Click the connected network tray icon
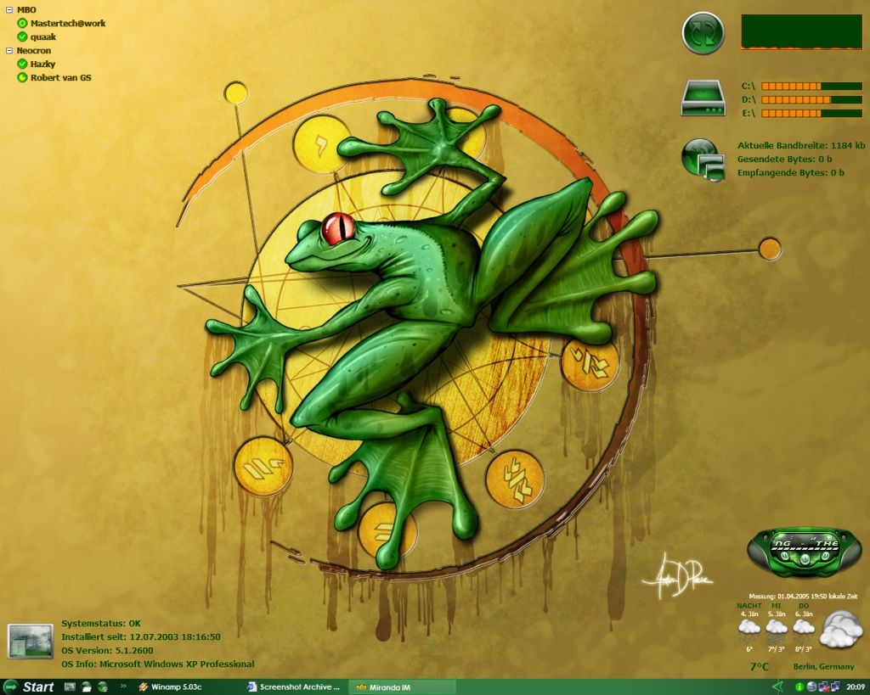The image size is (870, 695). point(834,687)
